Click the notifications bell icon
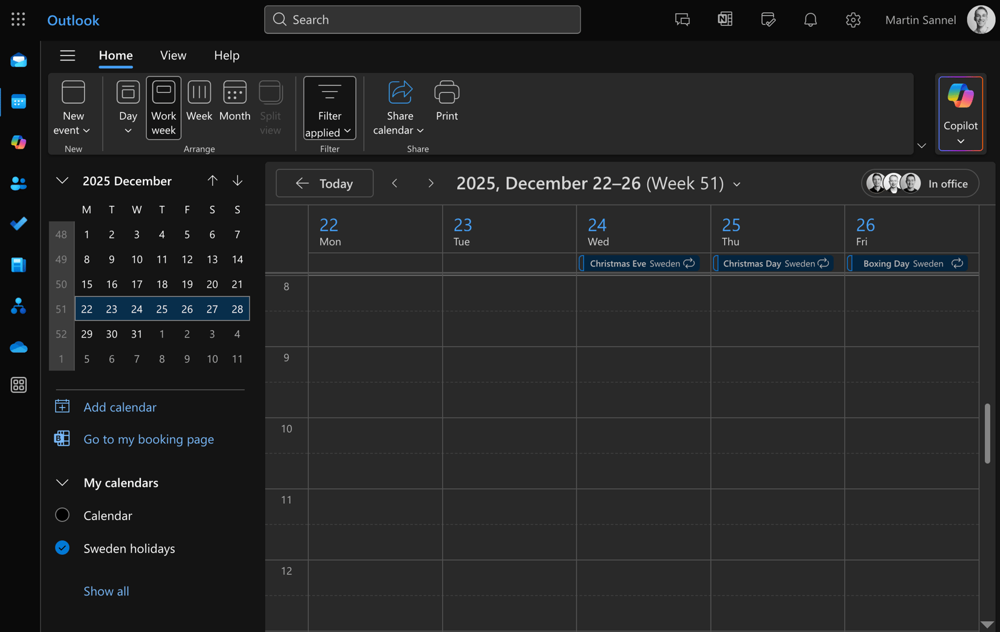The width and height of the screenshot is (1000, 632). coord(810,20)
